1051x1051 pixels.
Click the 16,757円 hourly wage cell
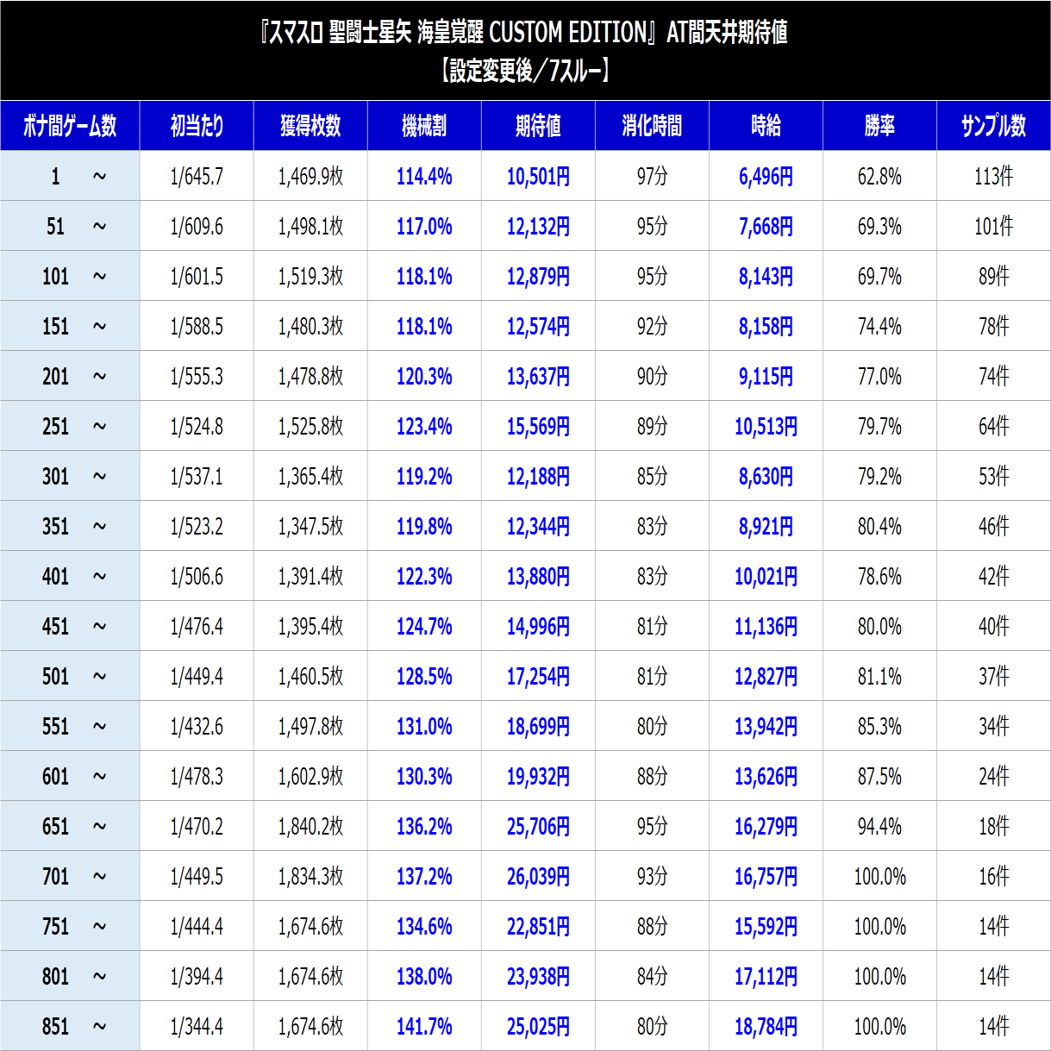pyautogui.click(x=766, y=876)
